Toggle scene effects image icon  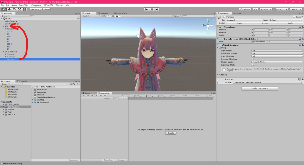117,16
